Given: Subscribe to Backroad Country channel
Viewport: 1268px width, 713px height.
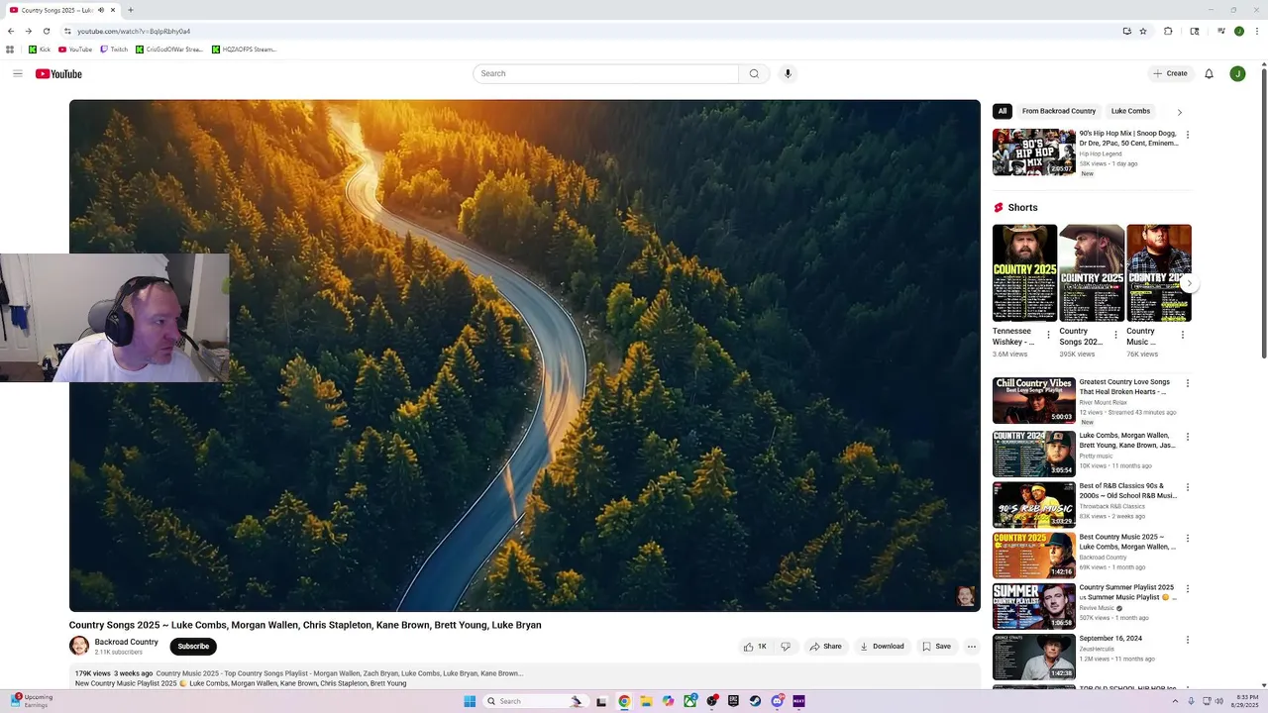Looking at the screenshot, I should coord(193,647).
